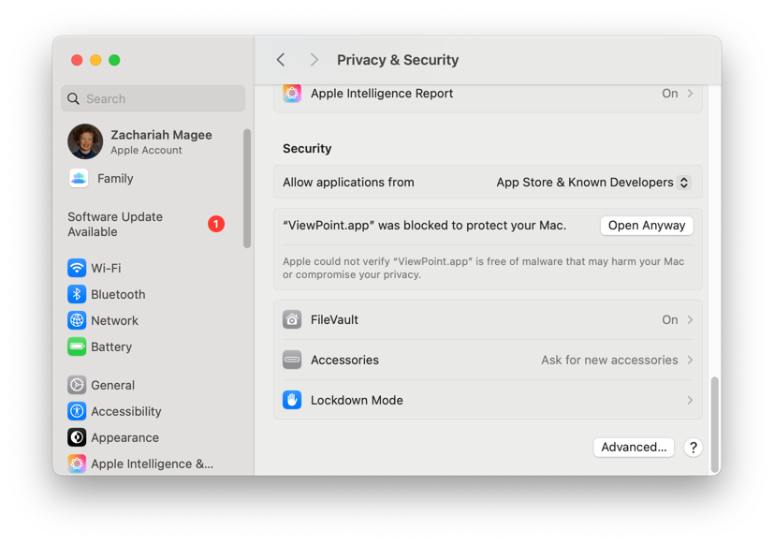This screenshot has height=545, width=774.
Task: Click the Allow applications from label
Action: (348, 183)
